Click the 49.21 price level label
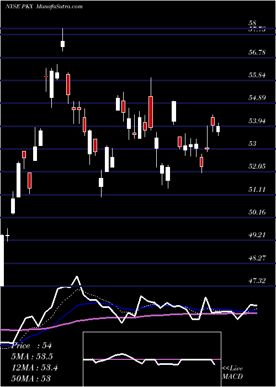276x387 pixels. 257,235
